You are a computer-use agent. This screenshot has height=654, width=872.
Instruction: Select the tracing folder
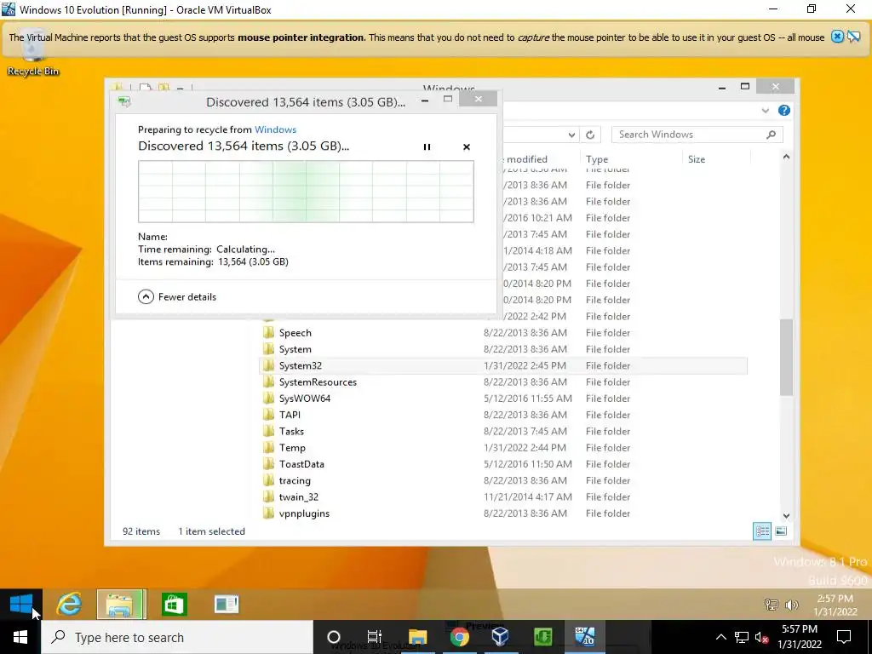295,480
